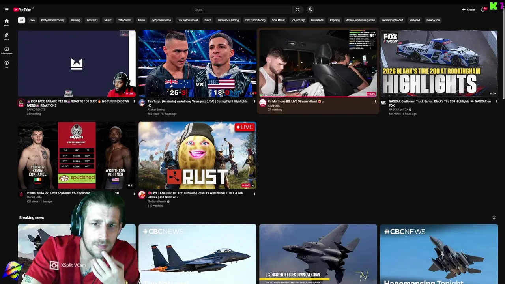This screenshot has width=505, height=284.
Task: Open Ed Matthews IRL LIVE Stream title
Action: [x=296, y=101]
